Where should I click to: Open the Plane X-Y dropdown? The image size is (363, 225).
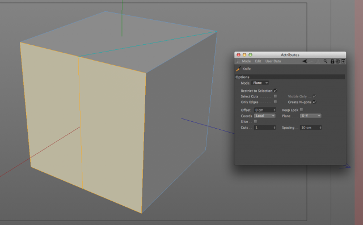click(x=311, y=116)
